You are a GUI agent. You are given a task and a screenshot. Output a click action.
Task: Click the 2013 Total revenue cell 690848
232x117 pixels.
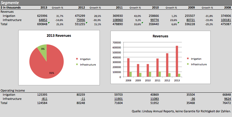pyautogui.click(x=42, y=24)
